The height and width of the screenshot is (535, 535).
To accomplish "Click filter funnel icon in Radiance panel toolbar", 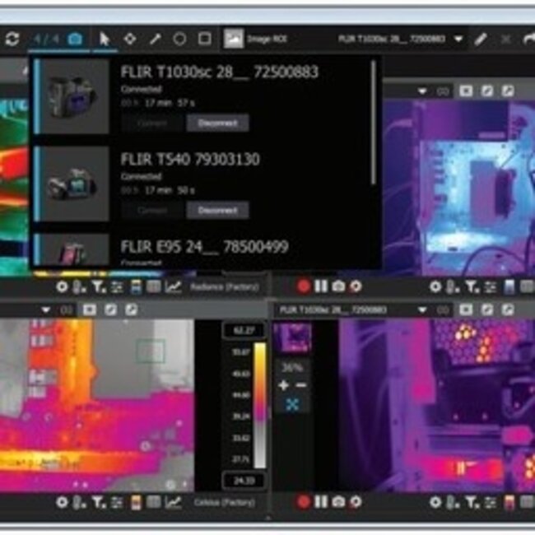I will [x=99, y=287].
